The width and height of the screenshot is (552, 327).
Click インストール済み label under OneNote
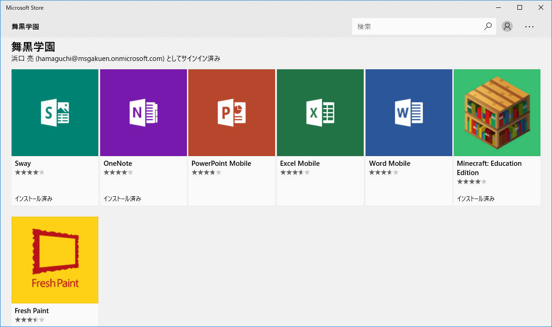click(x=122, y=199)
